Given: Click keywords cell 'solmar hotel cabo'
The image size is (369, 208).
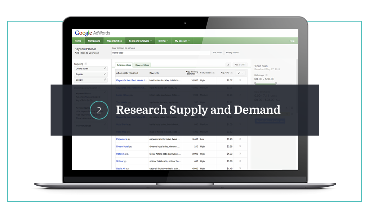Looking at the screenshot, I should click(x=165, y=161).
